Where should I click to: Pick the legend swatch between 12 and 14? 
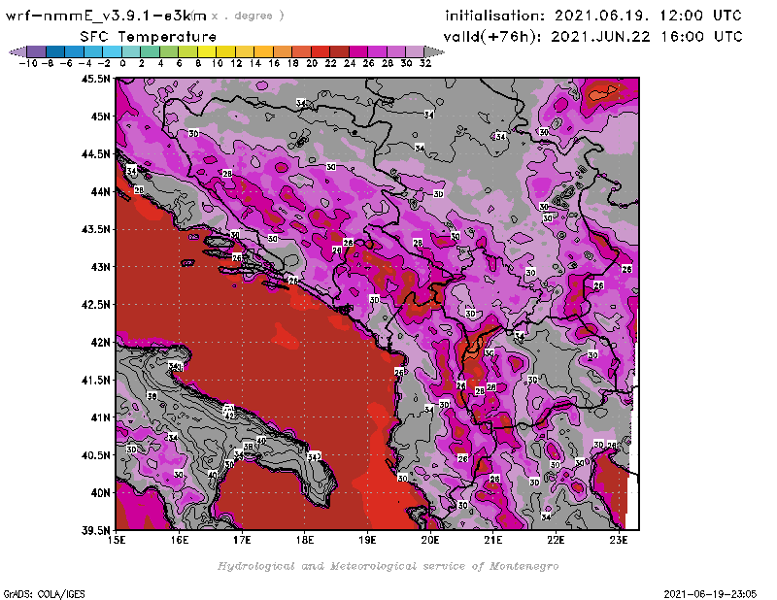245,51
